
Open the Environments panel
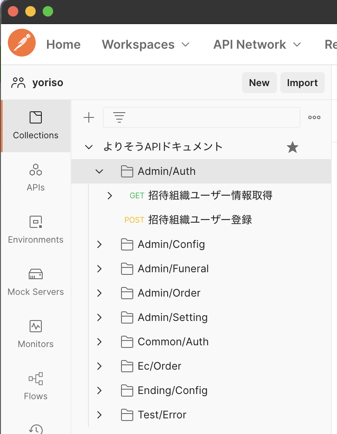[x=35, y=230]
